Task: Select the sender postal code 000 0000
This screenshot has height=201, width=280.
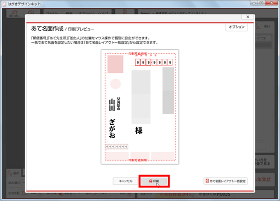Action: click(117, 147)
